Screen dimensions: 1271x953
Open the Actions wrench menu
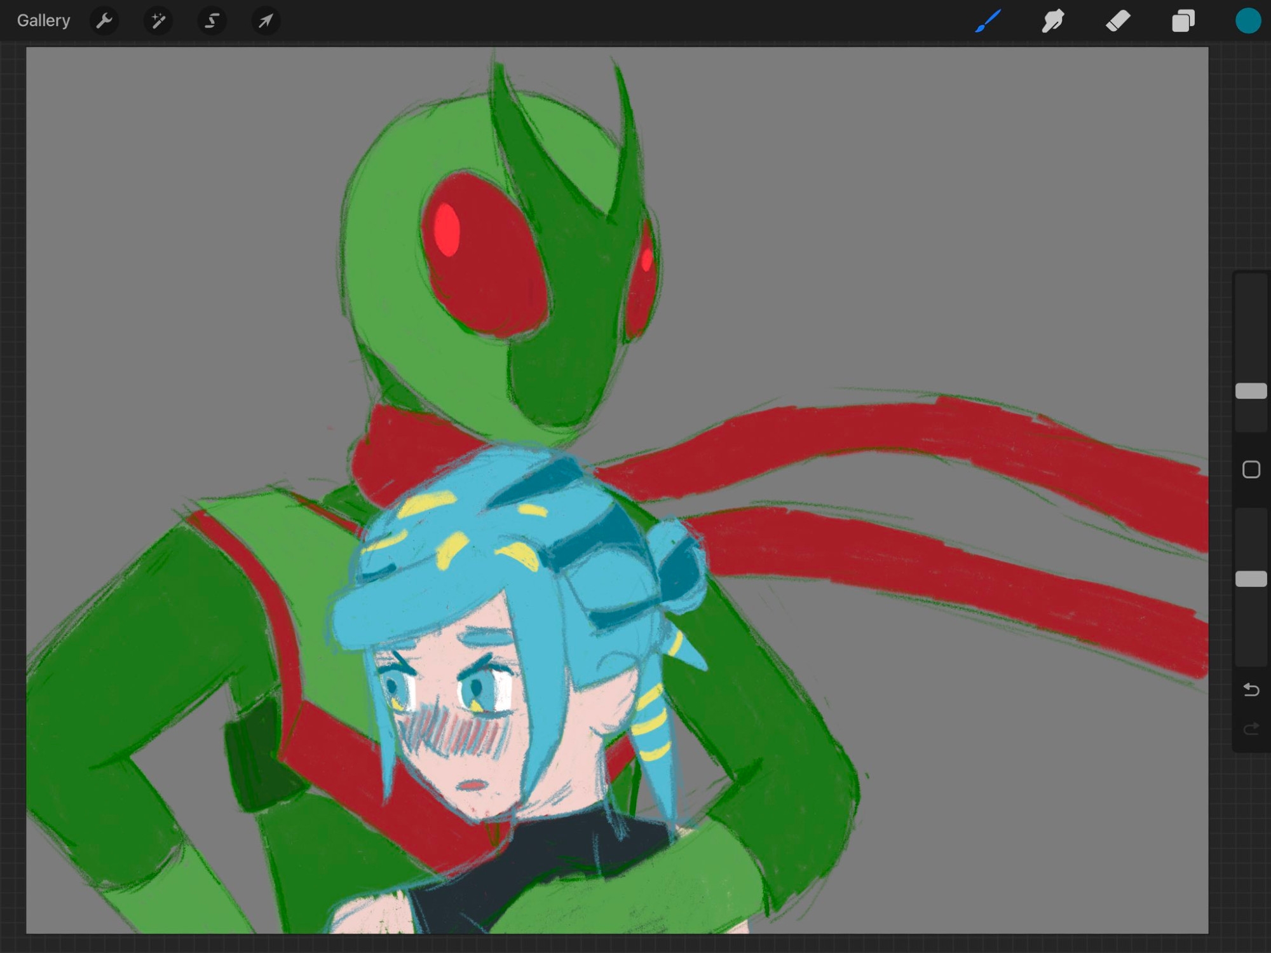click(x=104, y=21)
